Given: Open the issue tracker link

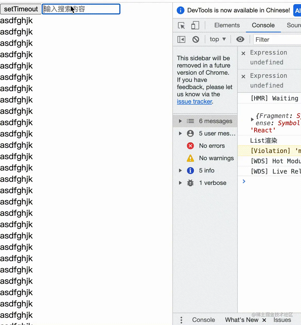Looking at the screenshot, I should pos(194,101).
